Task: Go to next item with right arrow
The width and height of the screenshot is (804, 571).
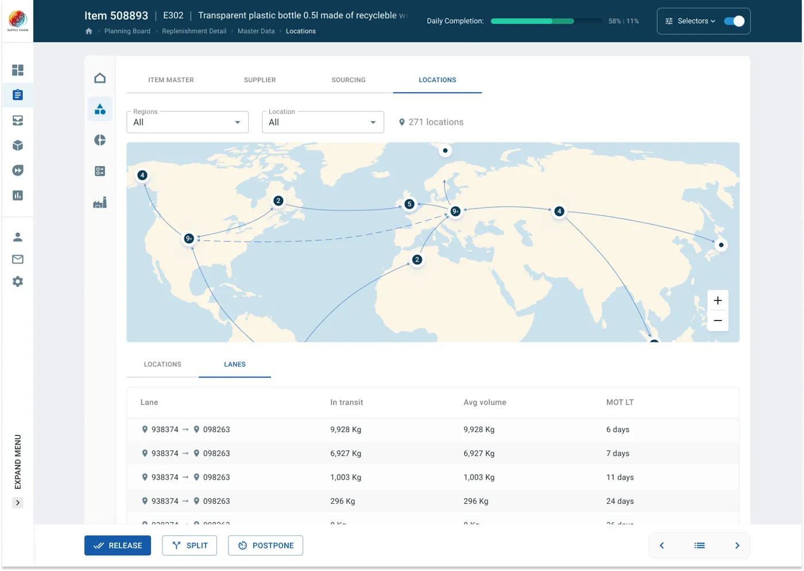Action: pyautogui.click(x=737, y=546)
